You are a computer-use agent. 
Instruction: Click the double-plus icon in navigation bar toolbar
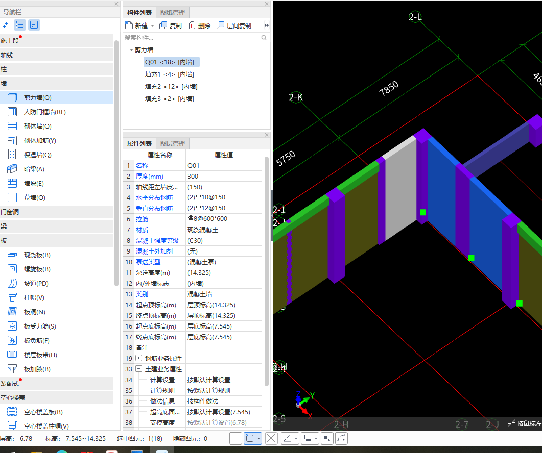(5, 25)
